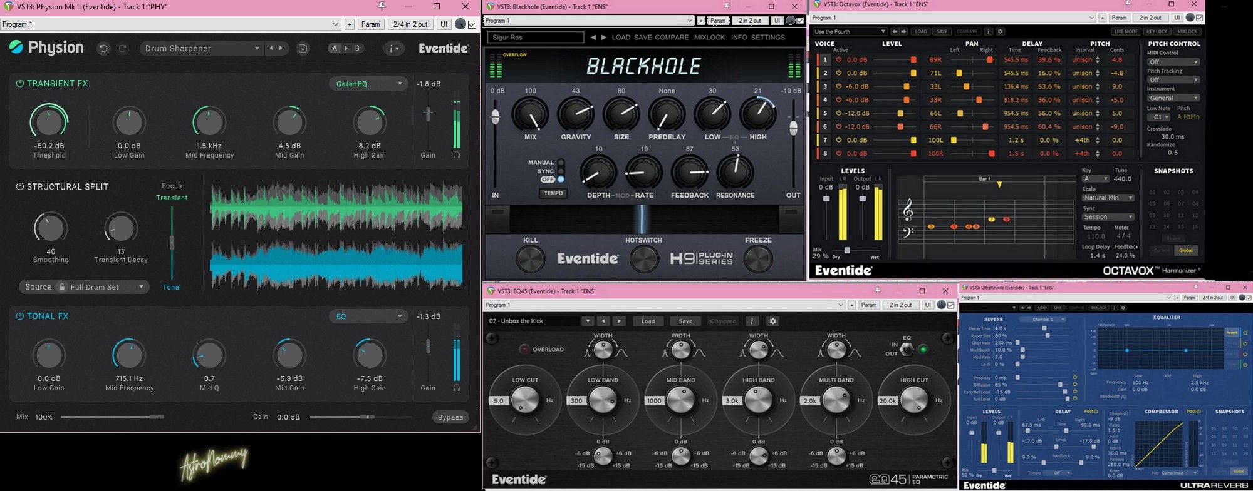Adjust the Physion Mix slider
This screenshot has height=491, width=1253.
(x=112, y=417)
